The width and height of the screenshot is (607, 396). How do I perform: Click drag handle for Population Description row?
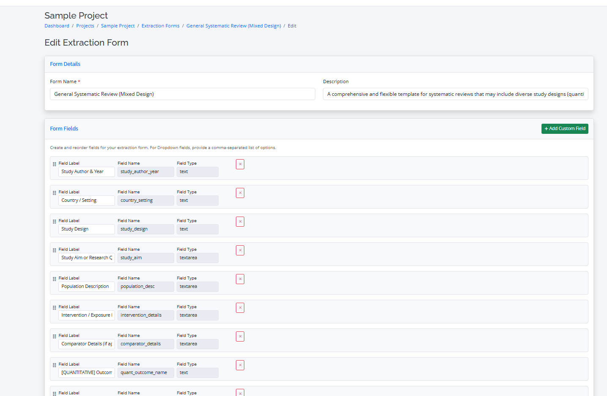[x=54, y=279]
